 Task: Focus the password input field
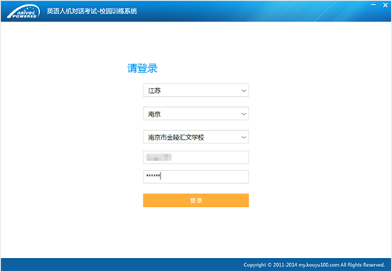pyautogui.click(x=196, y=177)
